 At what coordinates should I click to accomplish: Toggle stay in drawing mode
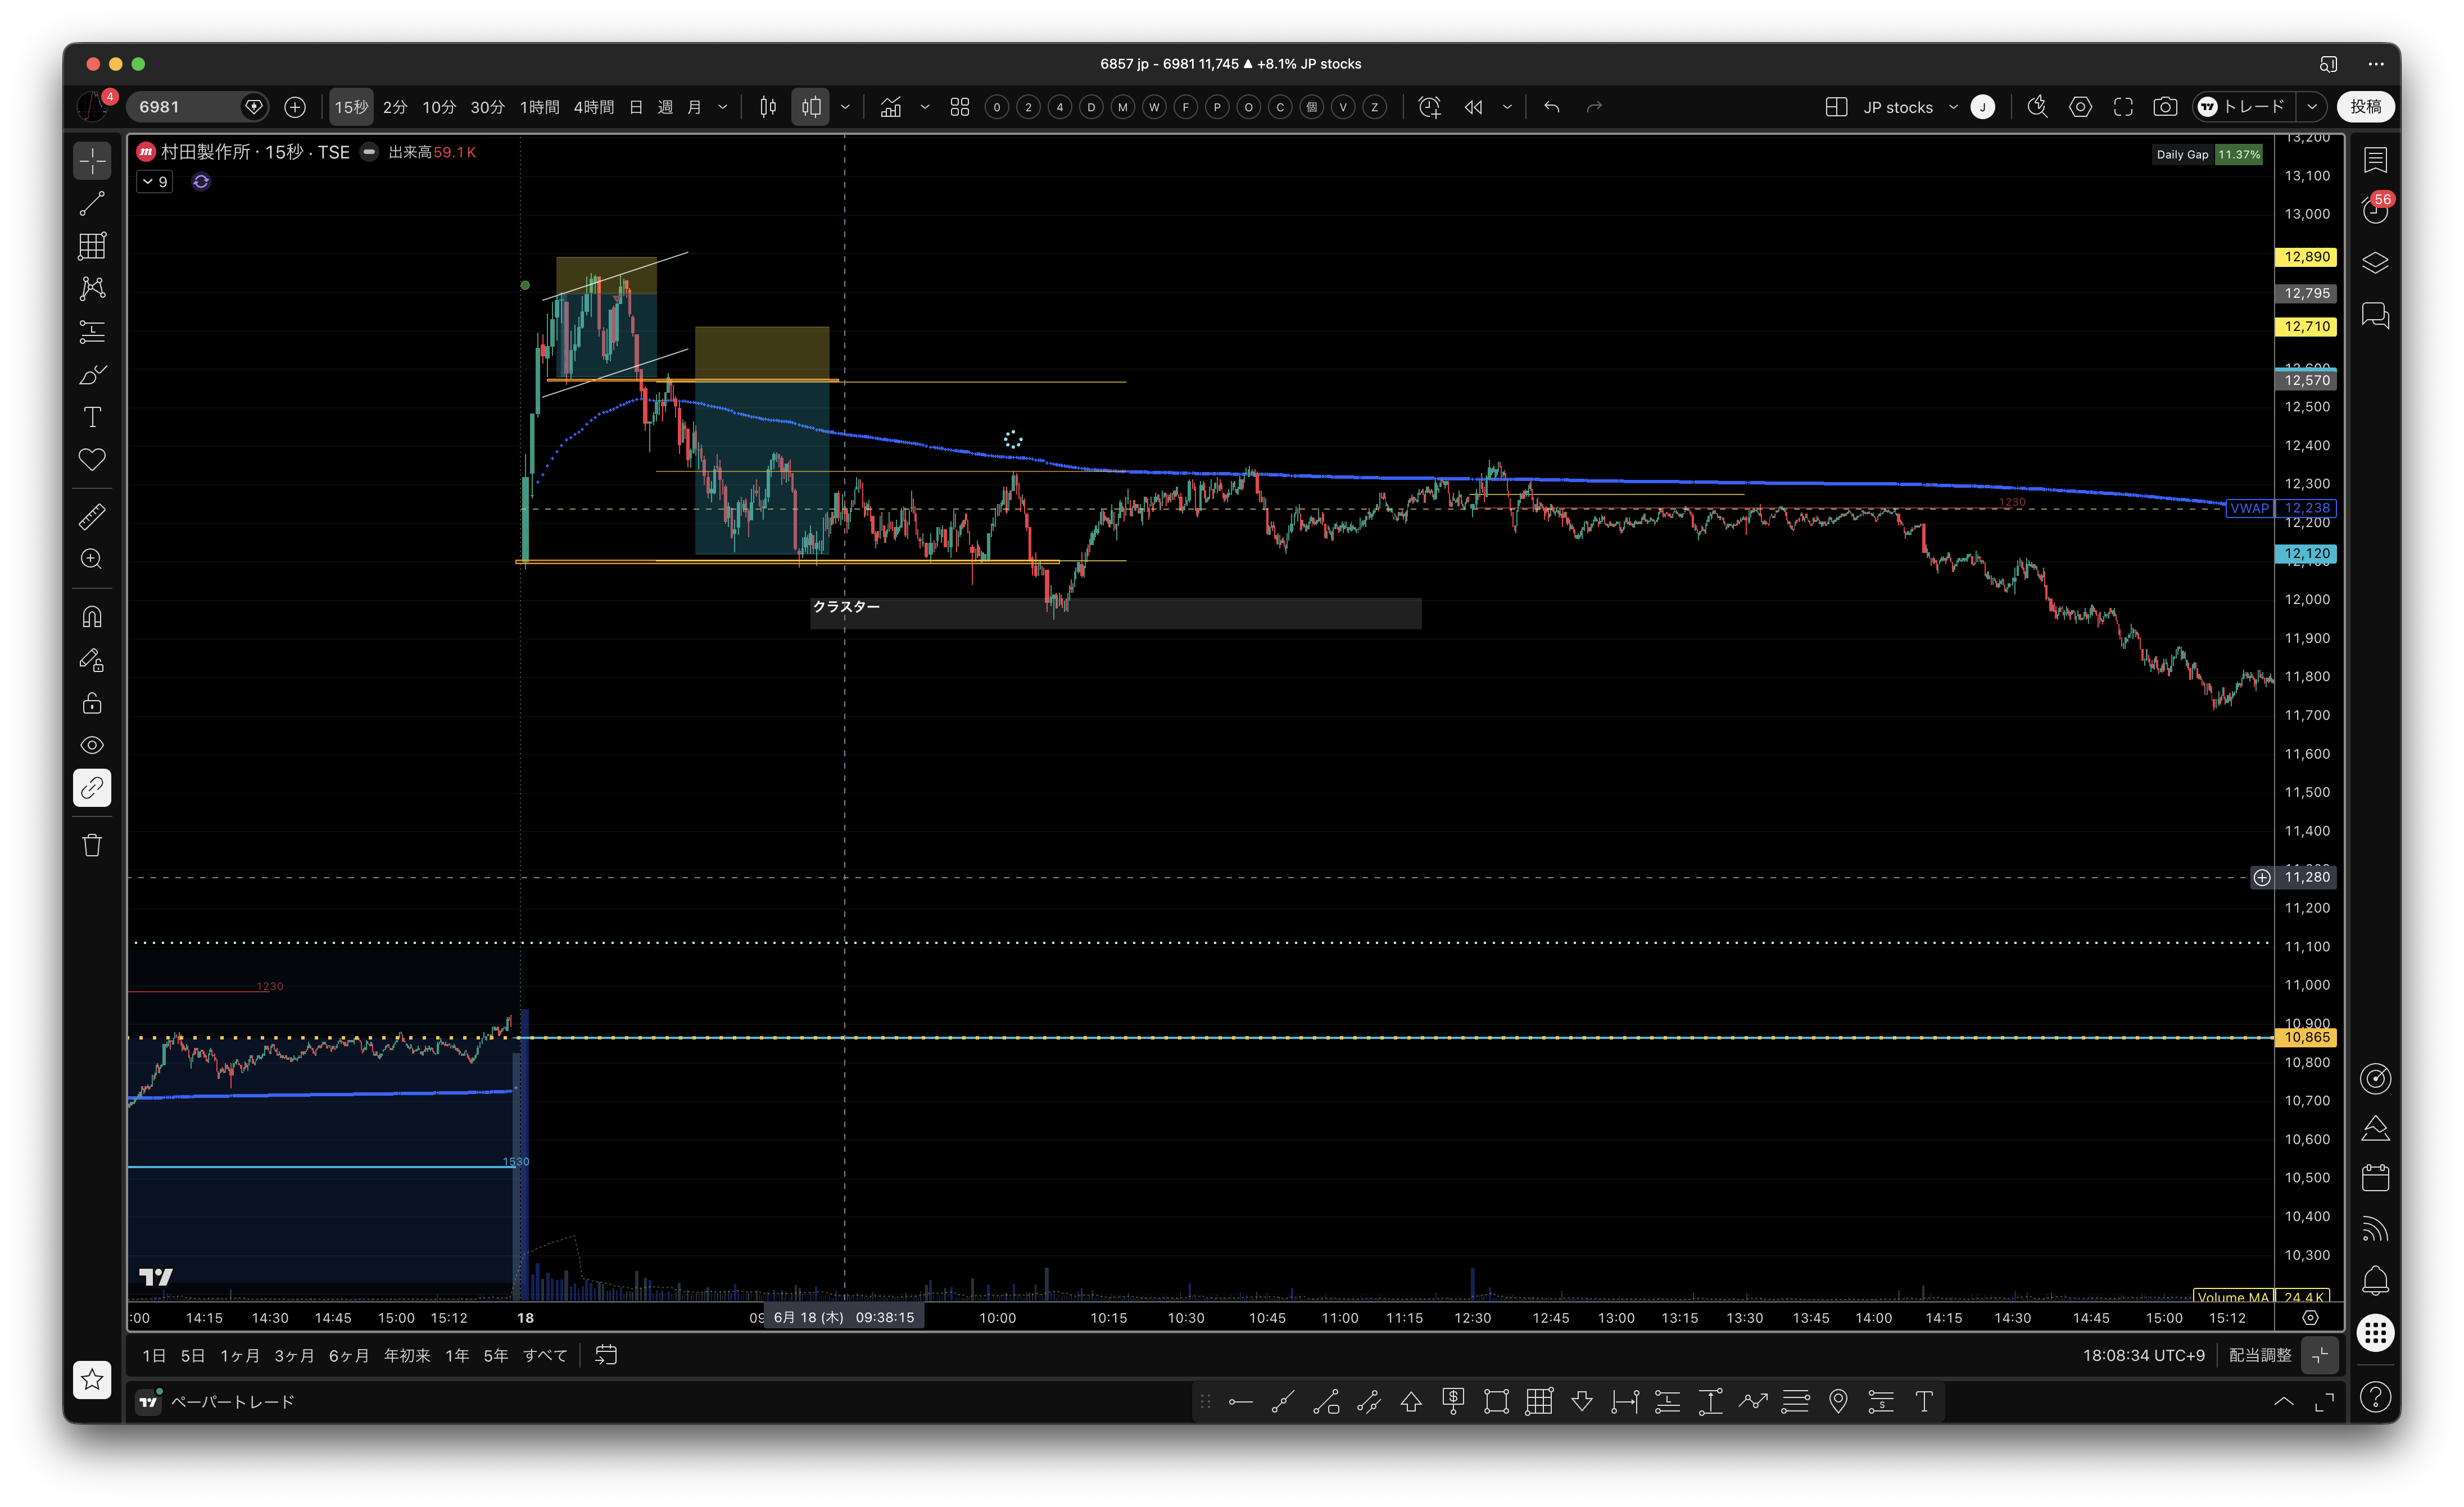pyautogui.click(x=92, y=660)
